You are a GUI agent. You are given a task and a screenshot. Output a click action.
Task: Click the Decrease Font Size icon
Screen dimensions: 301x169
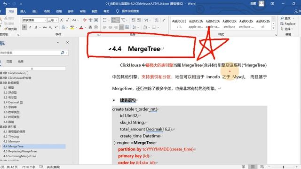pyautogui.click(x=67, y=20)
